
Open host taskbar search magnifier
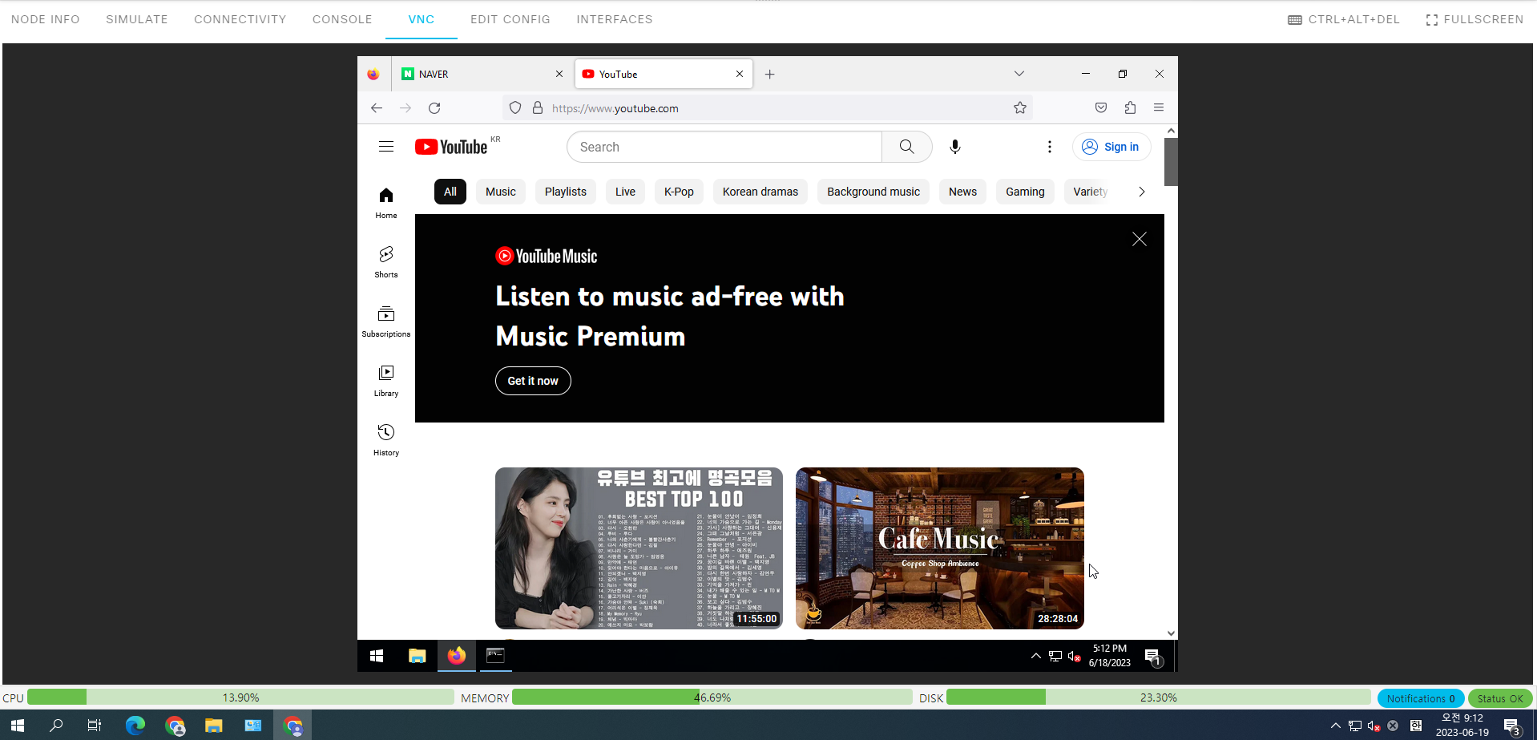[56, 726]
